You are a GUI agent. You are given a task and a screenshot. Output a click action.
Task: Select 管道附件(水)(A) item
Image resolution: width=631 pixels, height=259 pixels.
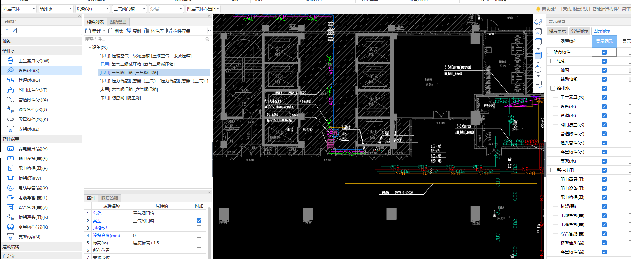click(33, 100)
